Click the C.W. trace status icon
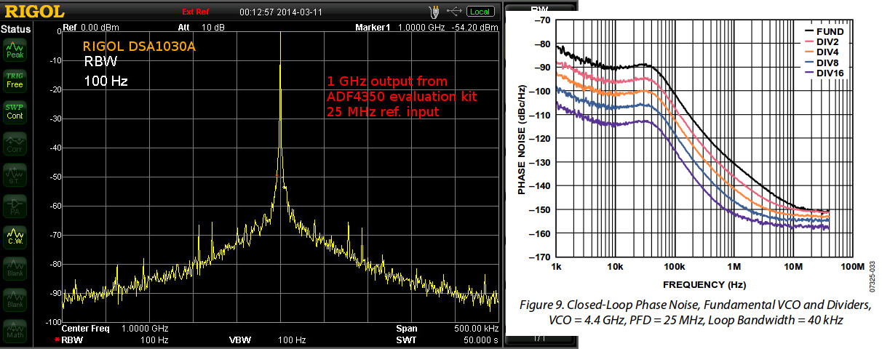Viewport: 882px width, 349px height. 15,236
